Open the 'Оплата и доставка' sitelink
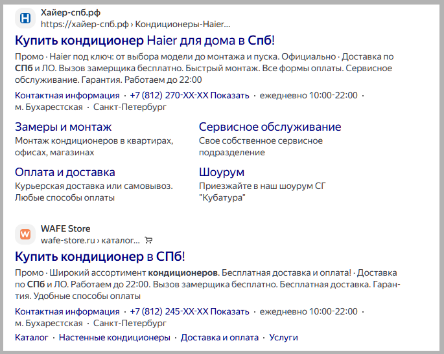Viewport: 444px width, 354px height. pos(65,172)
